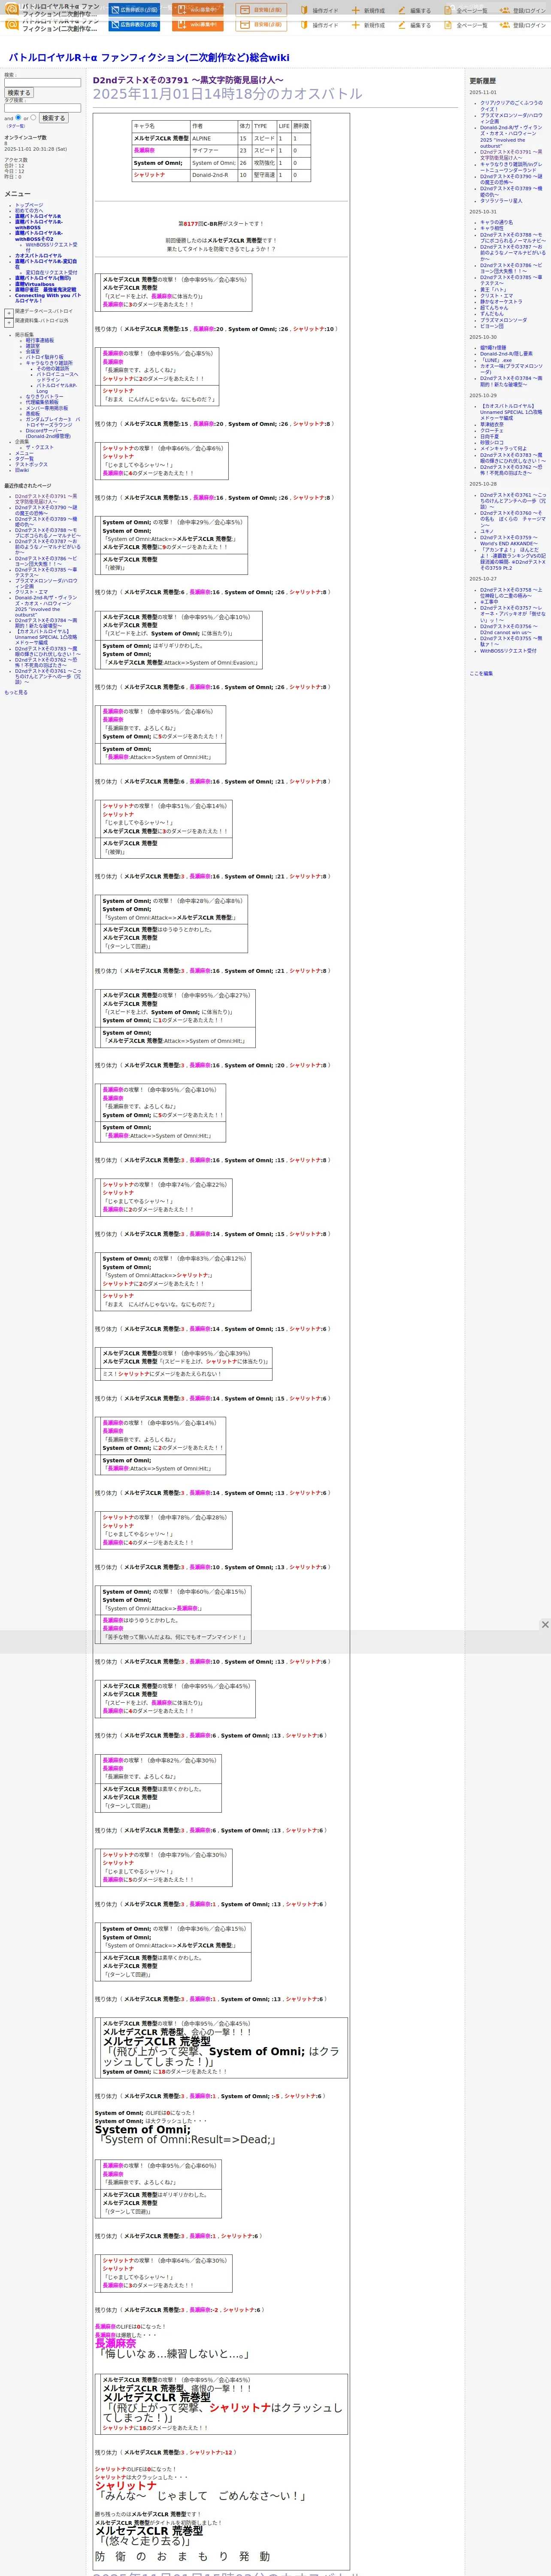Focus the 検索 keyword input field
551x2576 pixels.
[x=42, y=83]
